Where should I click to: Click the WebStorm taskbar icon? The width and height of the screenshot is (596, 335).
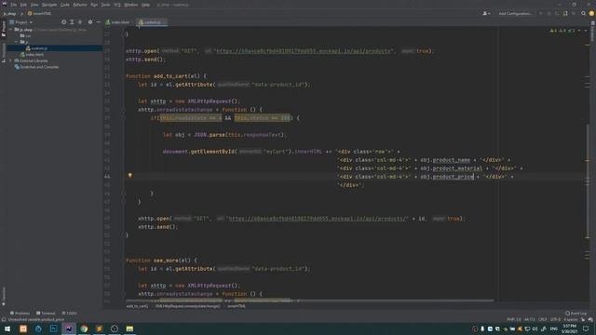coord(69,328)
